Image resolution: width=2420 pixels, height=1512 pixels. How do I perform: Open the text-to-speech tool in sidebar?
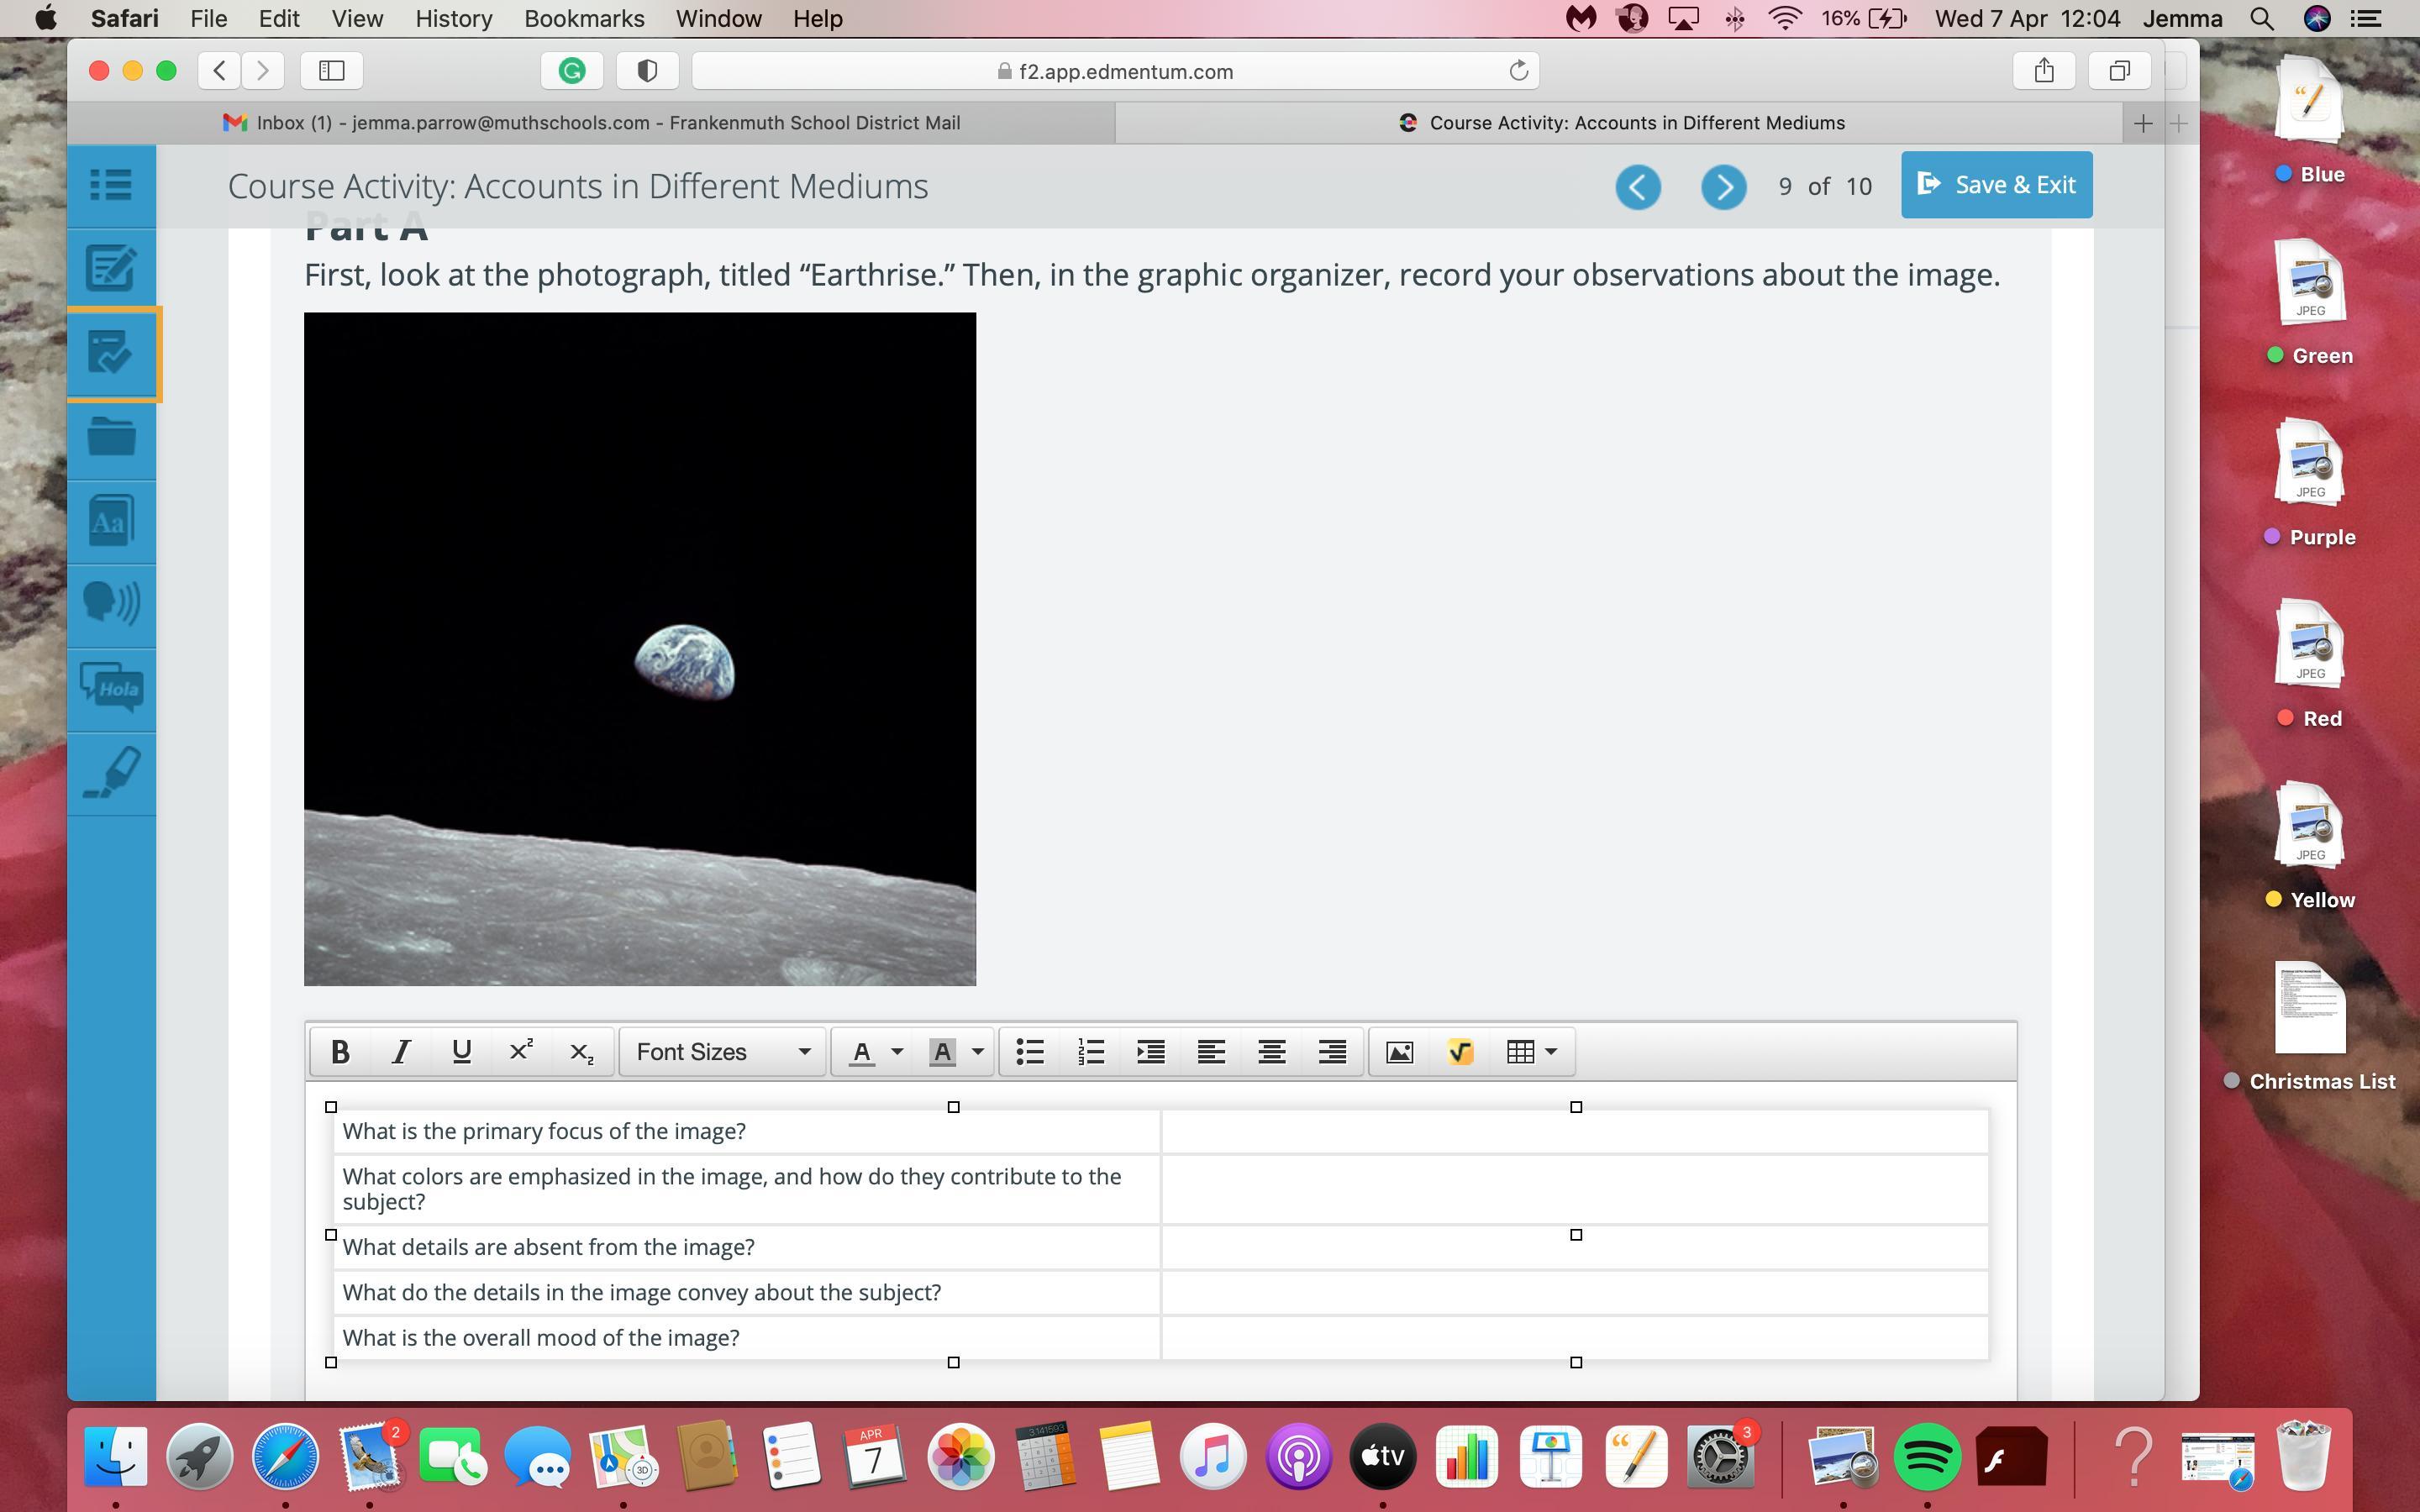point(111,604)
